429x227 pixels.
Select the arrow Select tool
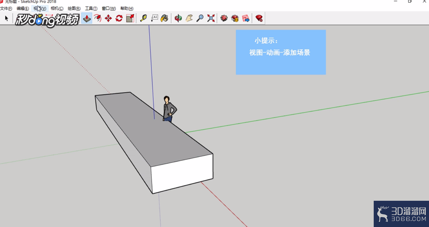[x=7, y=19]
